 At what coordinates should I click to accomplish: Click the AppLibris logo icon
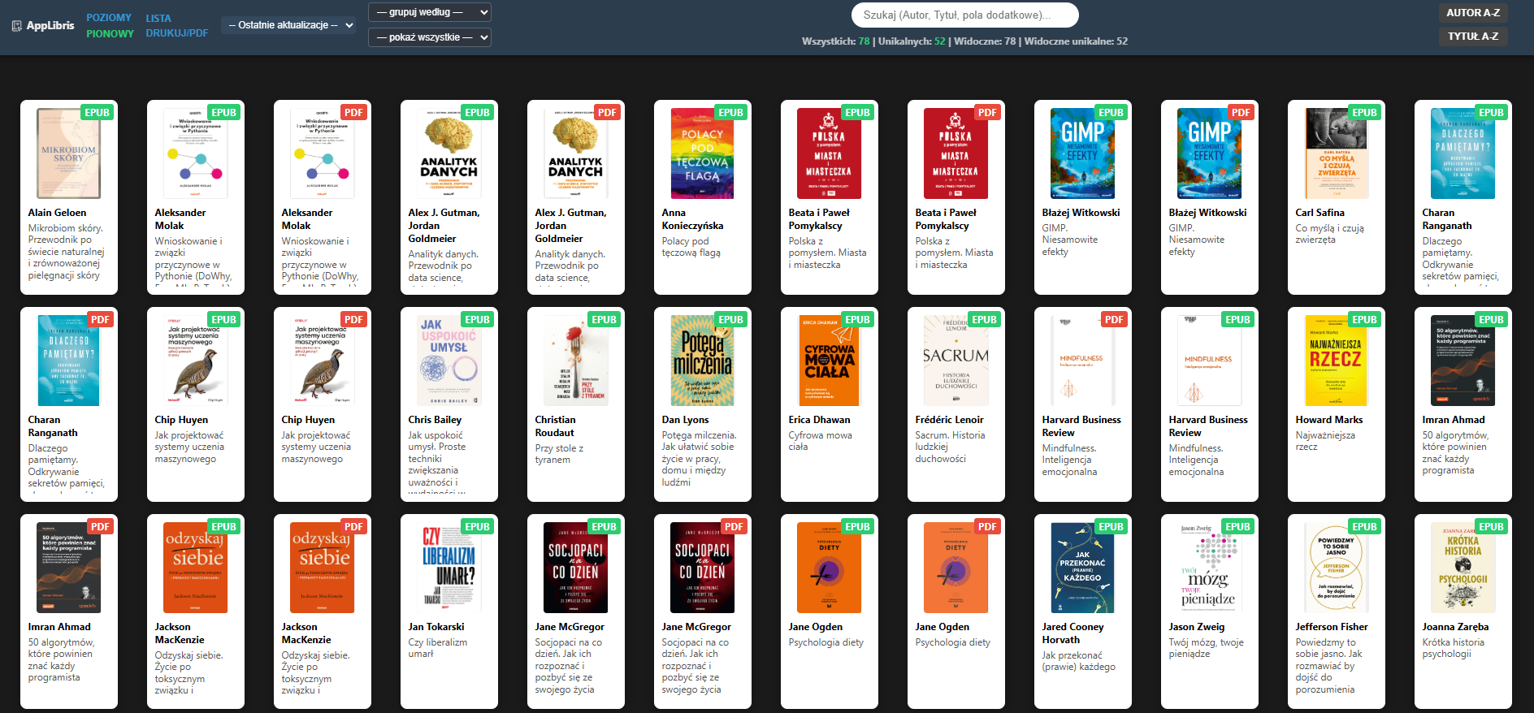click(x=16, y=26)
